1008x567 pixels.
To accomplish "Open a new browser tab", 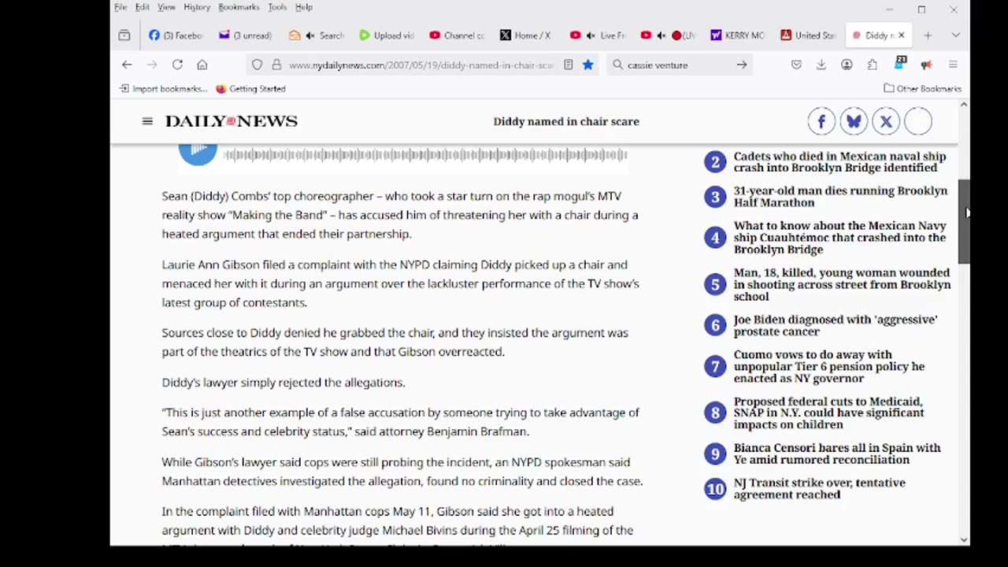I will tap(928, 35).
